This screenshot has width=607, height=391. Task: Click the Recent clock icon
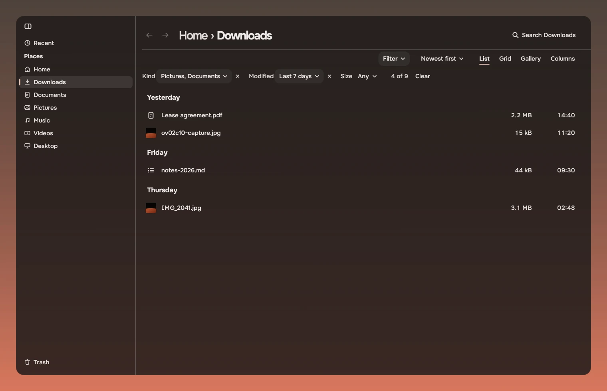[x=27, y=43]
